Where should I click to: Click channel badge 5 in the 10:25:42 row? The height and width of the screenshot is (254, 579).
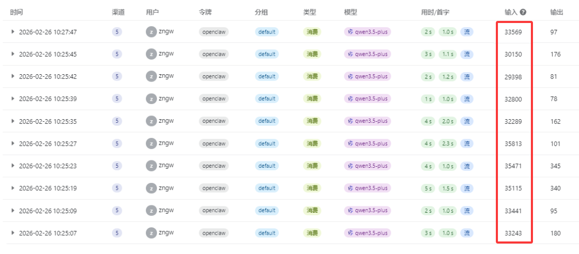tap(117, 76)
